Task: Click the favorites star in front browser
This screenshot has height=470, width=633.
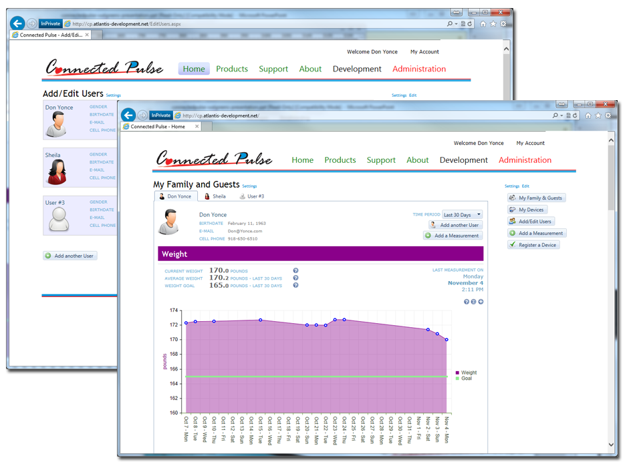Action: coord(599,115)
